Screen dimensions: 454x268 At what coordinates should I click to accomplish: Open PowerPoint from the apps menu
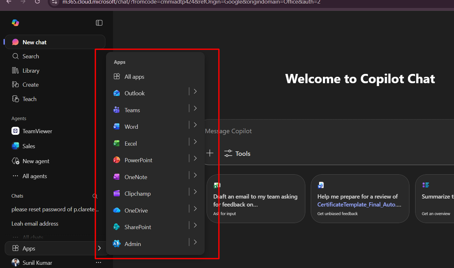coord(138,160)
